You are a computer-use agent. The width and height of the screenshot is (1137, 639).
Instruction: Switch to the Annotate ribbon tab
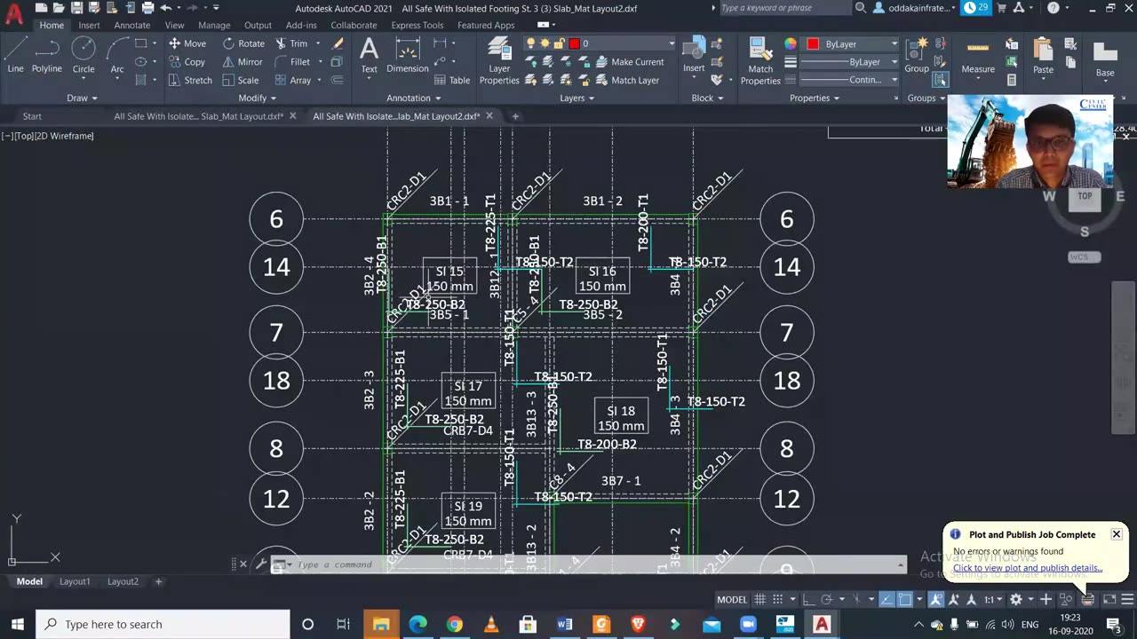click(x=132, y=25)
